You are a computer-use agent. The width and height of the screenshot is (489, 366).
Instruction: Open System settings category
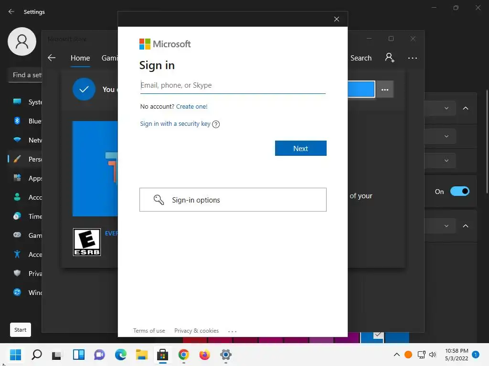coord(25,102)
